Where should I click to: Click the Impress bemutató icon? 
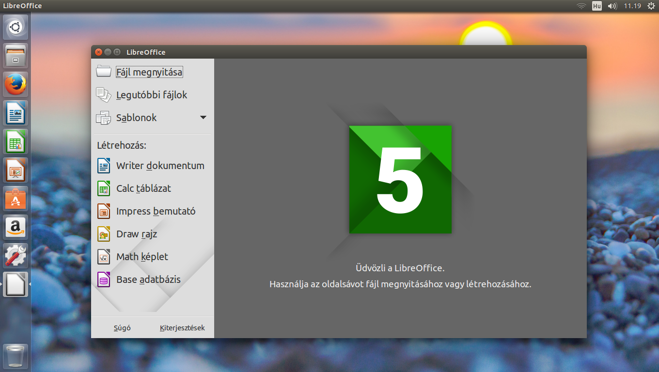(104, 211)
